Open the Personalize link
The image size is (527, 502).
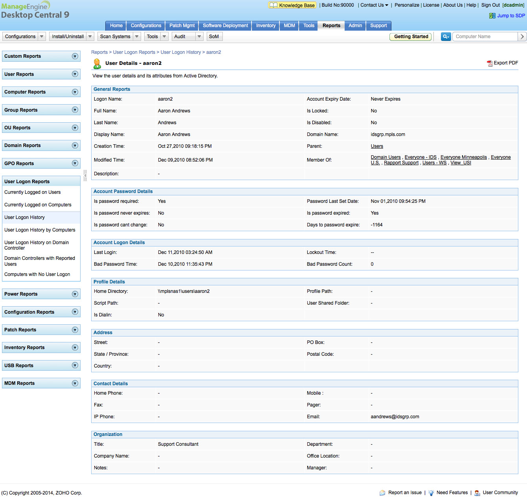(x=407, y=5)
